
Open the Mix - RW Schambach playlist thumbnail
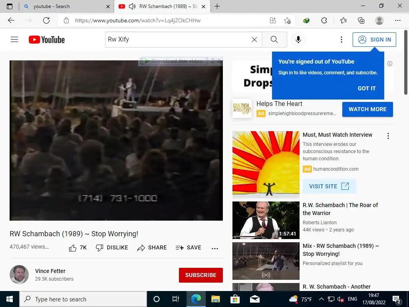point(266,261)
